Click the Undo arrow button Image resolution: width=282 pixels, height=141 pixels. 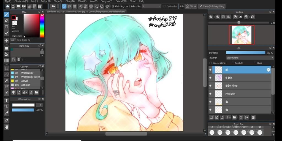[x=53, y=6]
